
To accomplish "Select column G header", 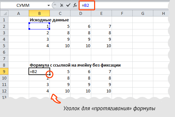I will 143,13.
